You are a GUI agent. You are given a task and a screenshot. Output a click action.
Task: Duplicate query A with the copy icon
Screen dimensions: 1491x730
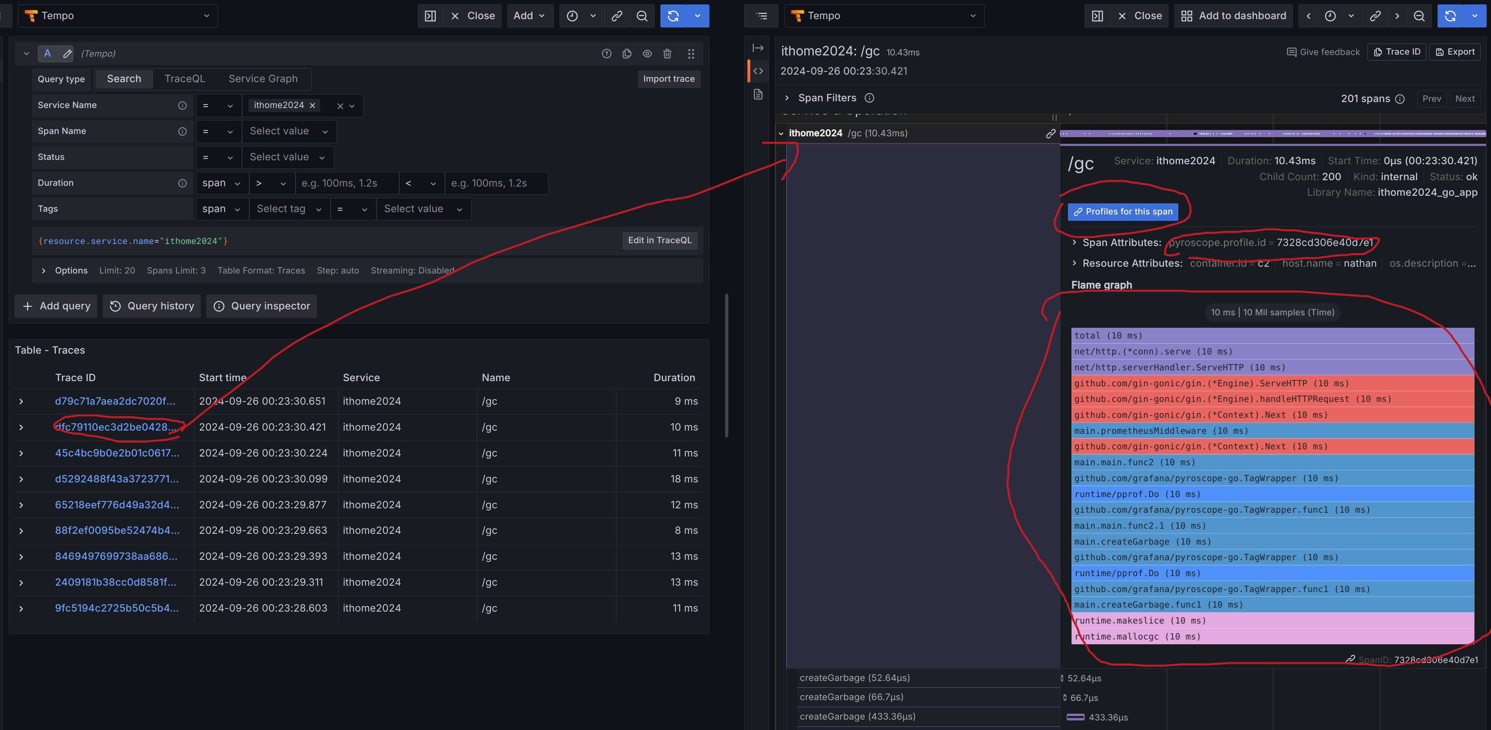626,54
